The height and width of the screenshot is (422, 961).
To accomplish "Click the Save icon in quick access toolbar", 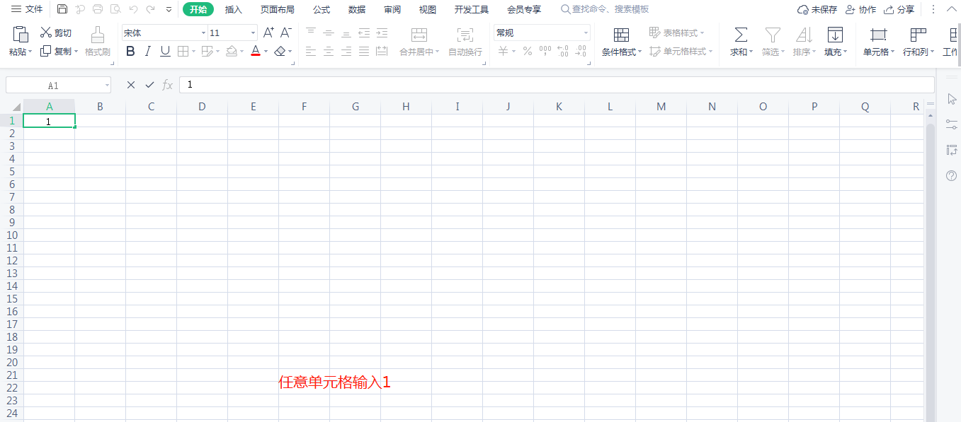I will 62,9.
